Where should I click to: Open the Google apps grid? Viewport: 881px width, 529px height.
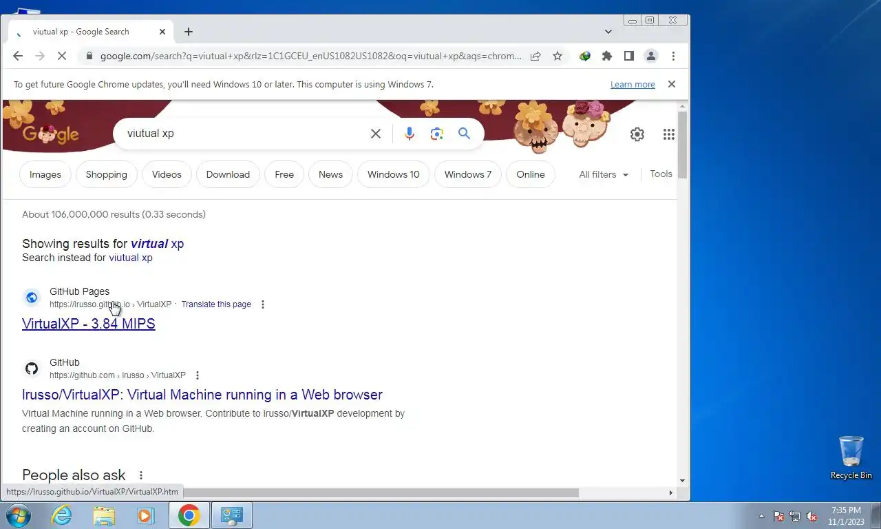tap(669, 134)
